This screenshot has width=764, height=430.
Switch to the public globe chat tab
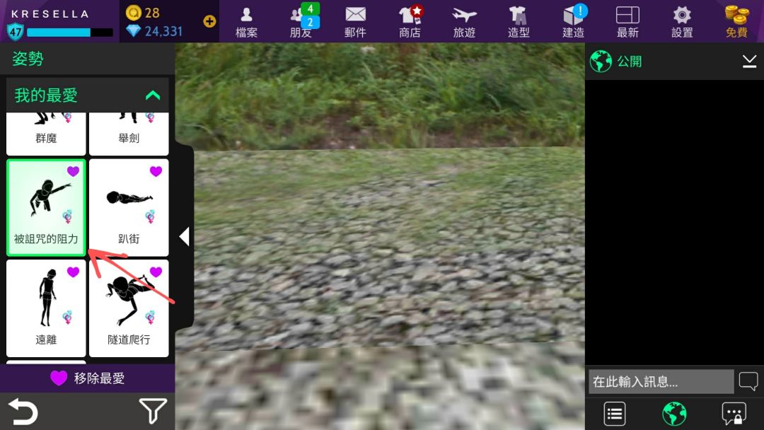click(674, 414)
